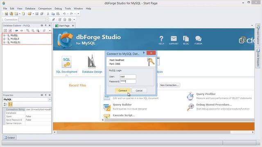Click the New File toolbar icon
Image resolution: width=262 pixels, height=147 pixels.
23,14
